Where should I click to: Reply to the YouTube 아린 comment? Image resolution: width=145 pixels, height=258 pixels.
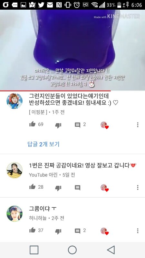point(78,187)
